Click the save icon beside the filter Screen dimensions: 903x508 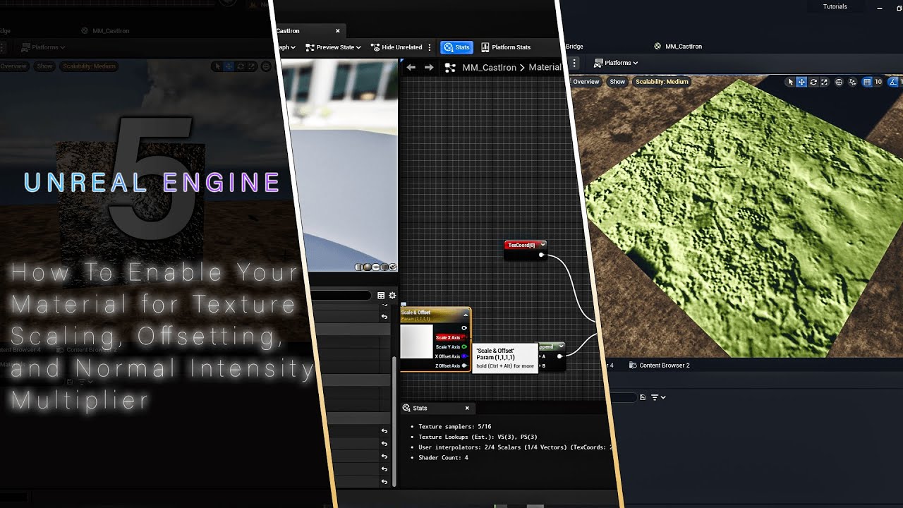click(x=642, y=397)
